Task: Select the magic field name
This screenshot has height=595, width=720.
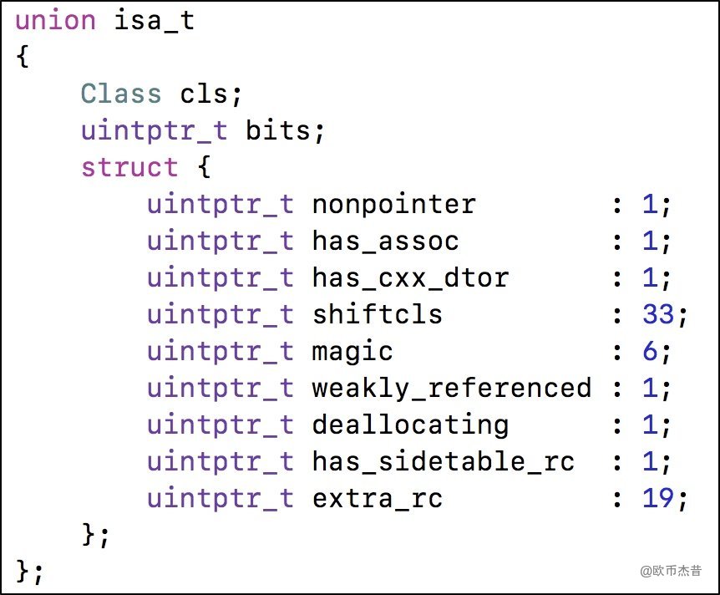Action: [x=352, y=351]
